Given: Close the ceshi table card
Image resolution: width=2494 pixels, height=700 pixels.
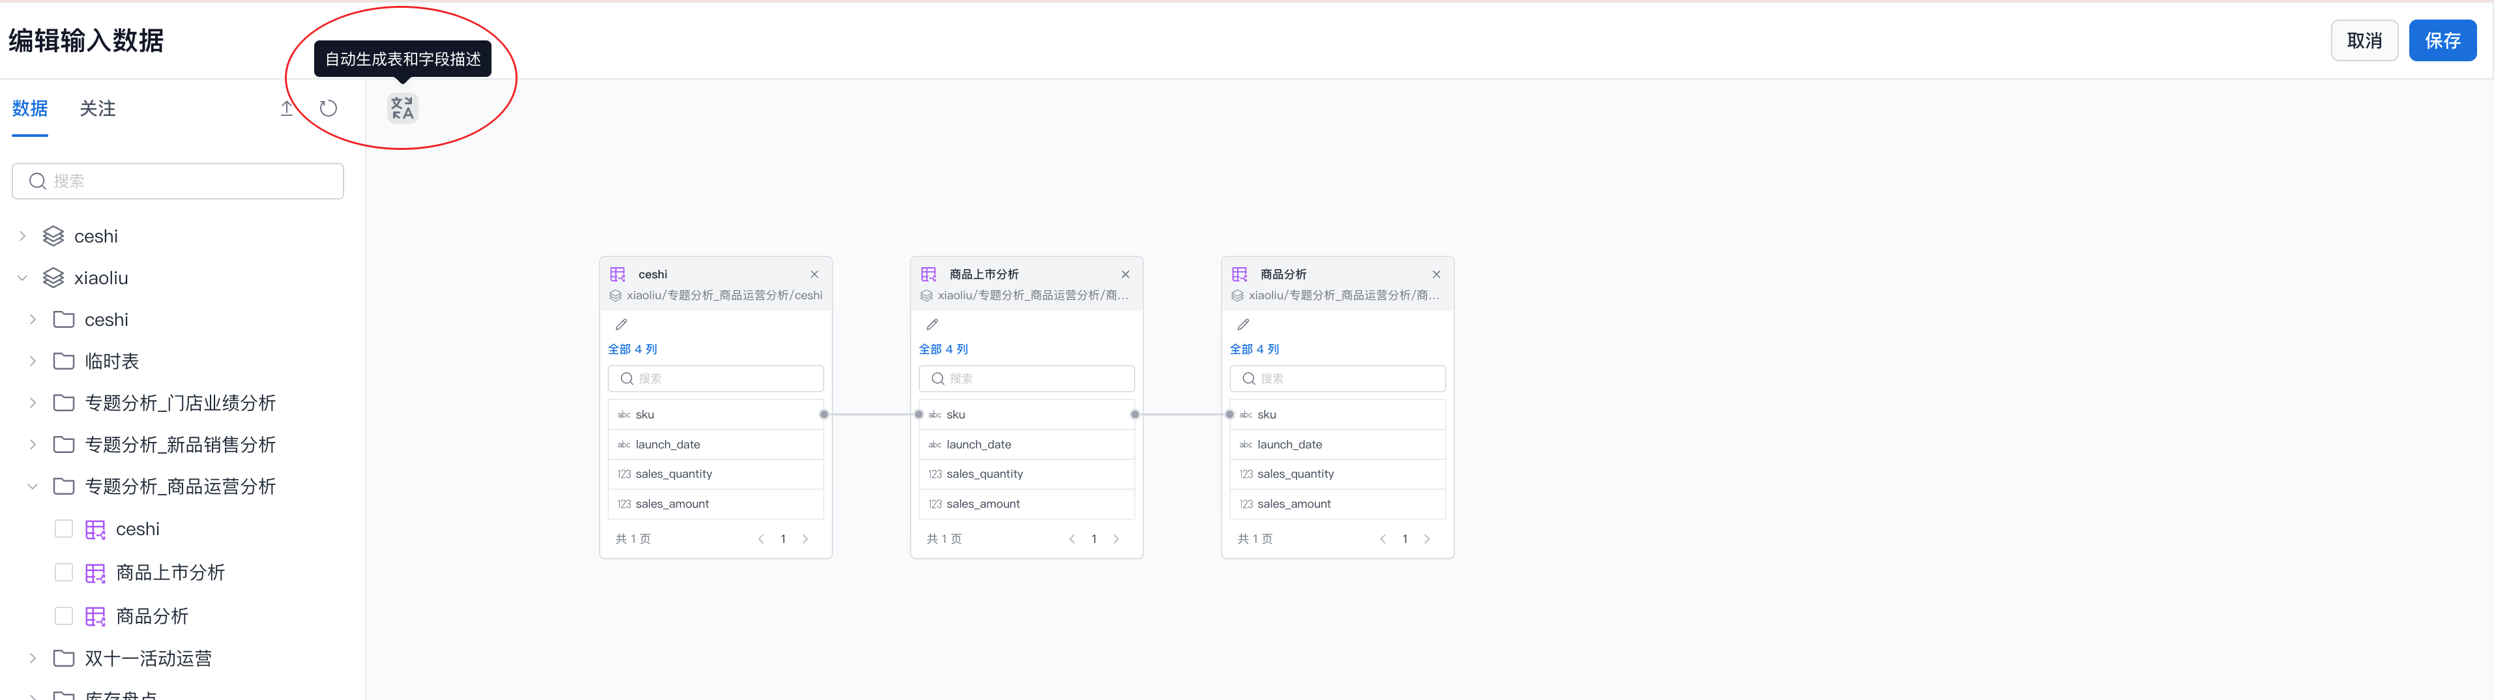Looking at the screenshot, I should pyautogui.click(x=814, y=274).
